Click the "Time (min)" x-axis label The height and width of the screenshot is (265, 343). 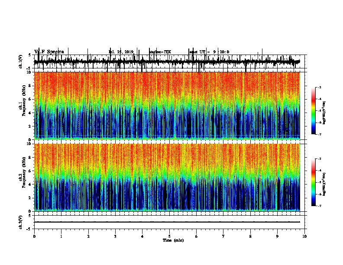click(173, 240)
